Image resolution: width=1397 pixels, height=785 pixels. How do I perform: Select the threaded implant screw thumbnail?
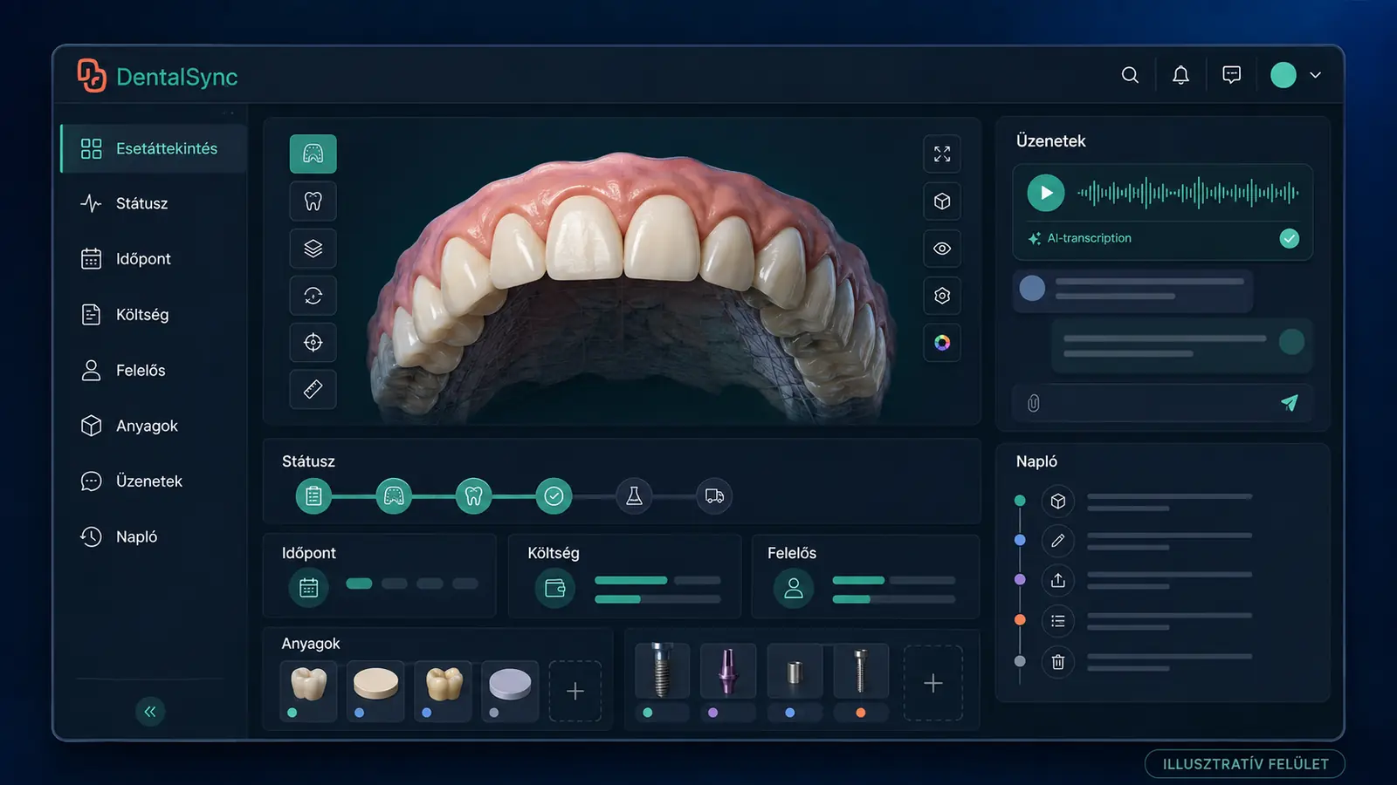tap(662, 670)
